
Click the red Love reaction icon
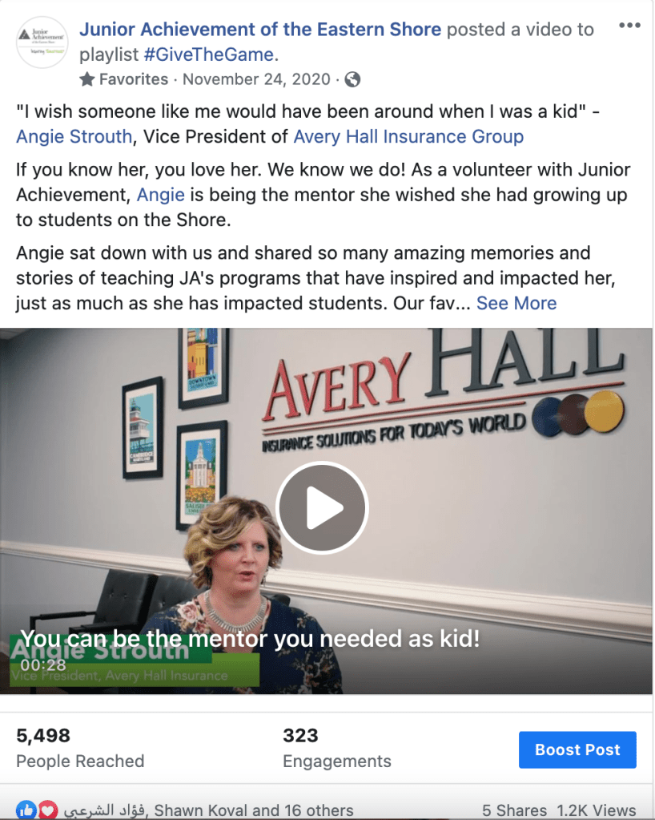tap(47, 810)
